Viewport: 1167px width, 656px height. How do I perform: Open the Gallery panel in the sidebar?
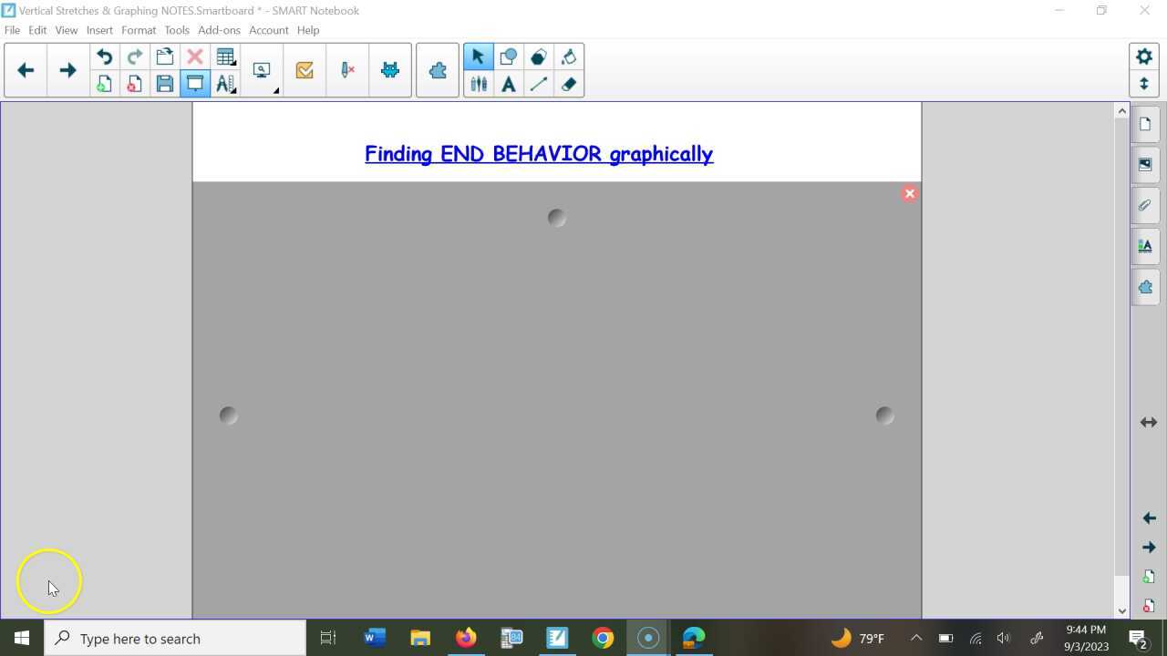pyautogui.click(x=1145, y=164)
